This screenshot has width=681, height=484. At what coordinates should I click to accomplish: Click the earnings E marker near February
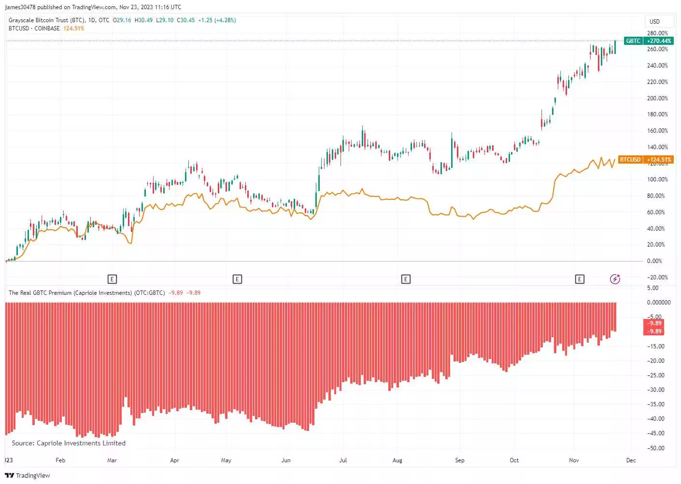click(x=112, y=279)
